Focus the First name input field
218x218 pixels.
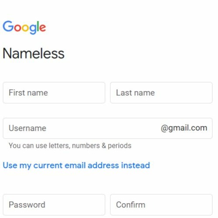coord(54,92)
